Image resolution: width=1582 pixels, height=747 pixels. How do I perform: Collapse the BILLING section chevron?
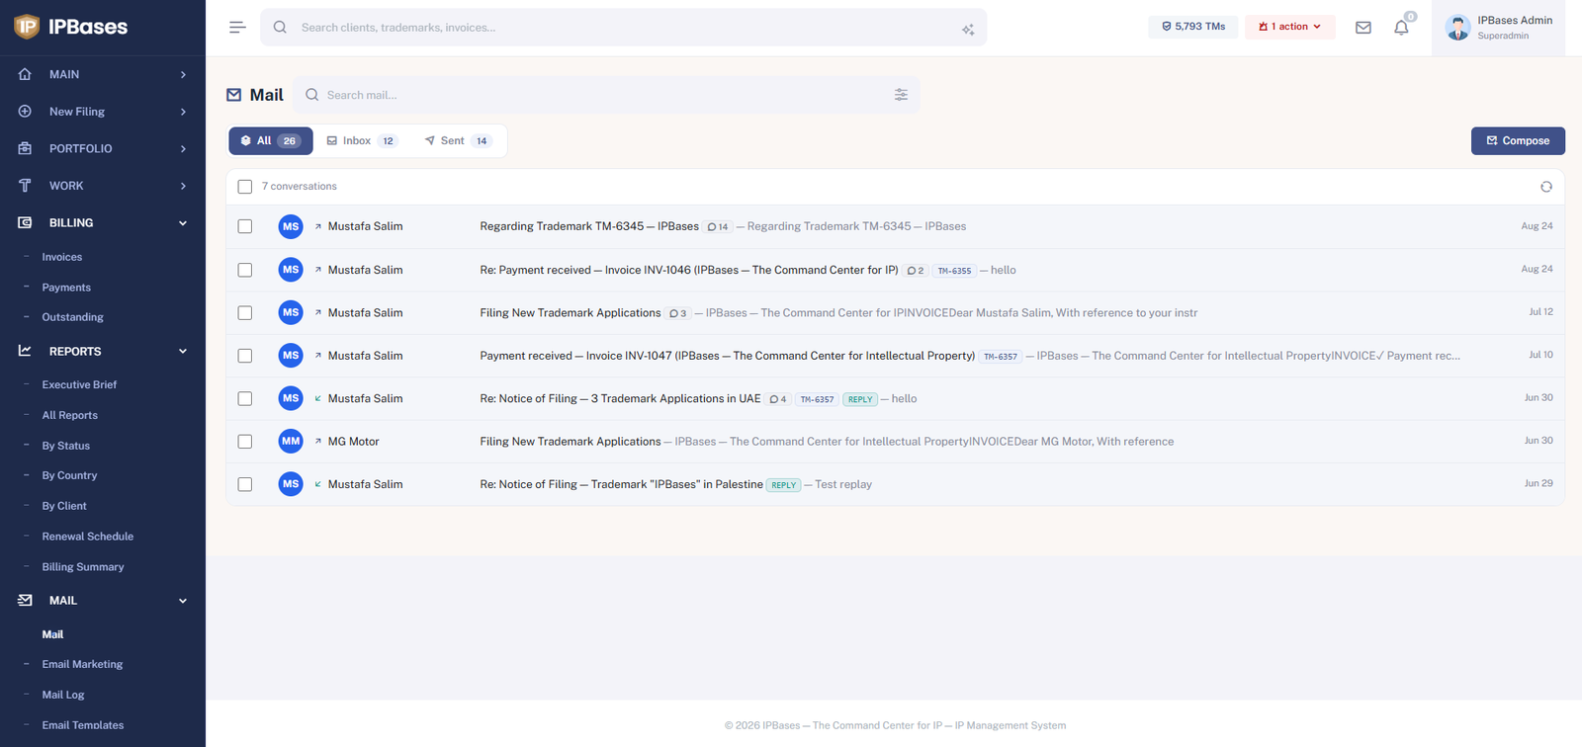[183, 223]
